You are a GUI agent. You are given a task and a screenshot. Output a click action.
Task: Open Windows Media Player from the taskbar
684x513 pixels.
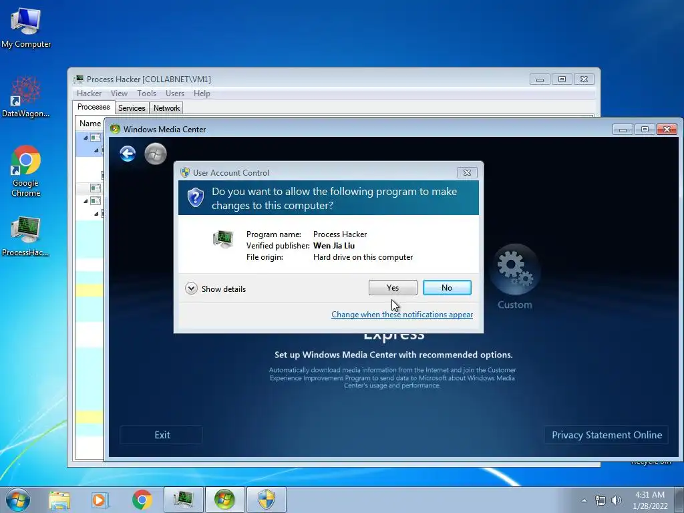[99, 500]
